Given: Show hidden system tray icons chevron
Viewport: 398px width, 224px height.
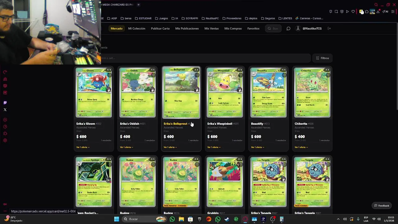Looking at the screenshot, I should tap(338, 219).
